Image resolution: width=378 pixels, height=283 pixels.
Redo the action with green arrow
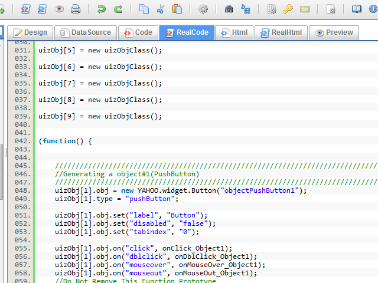[118, 9]
